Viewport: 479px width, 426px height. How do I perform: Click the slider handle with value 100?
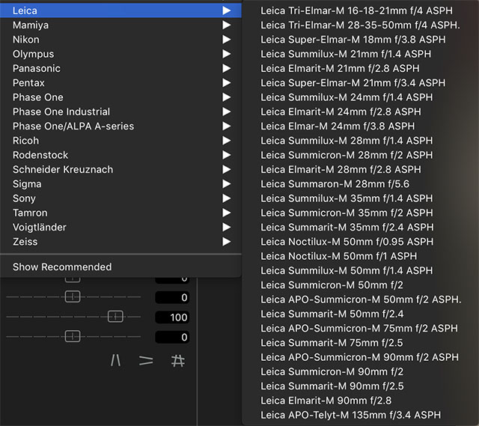pyautogui.click(x=115, y=317)
